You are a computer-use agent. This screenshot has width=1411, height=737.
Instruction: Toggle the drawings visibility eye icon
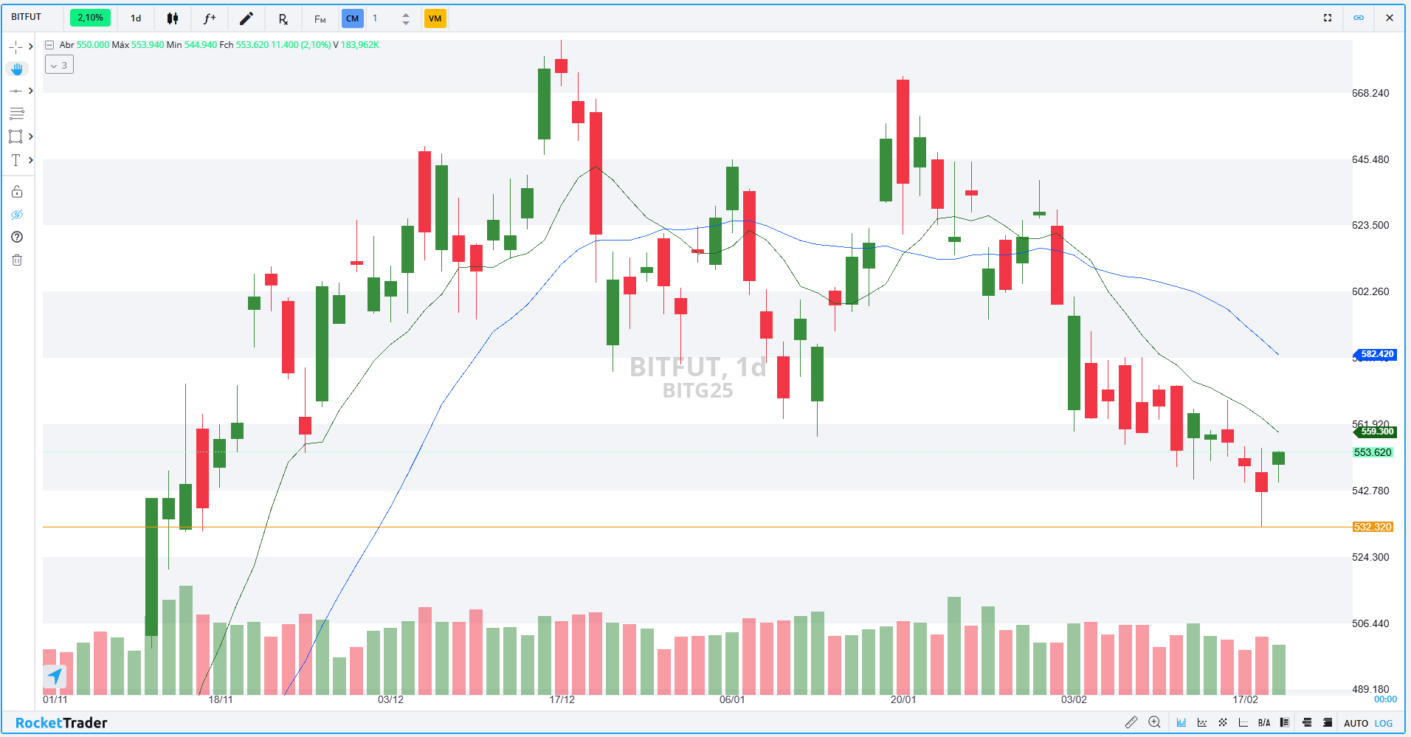pos(17,215)
